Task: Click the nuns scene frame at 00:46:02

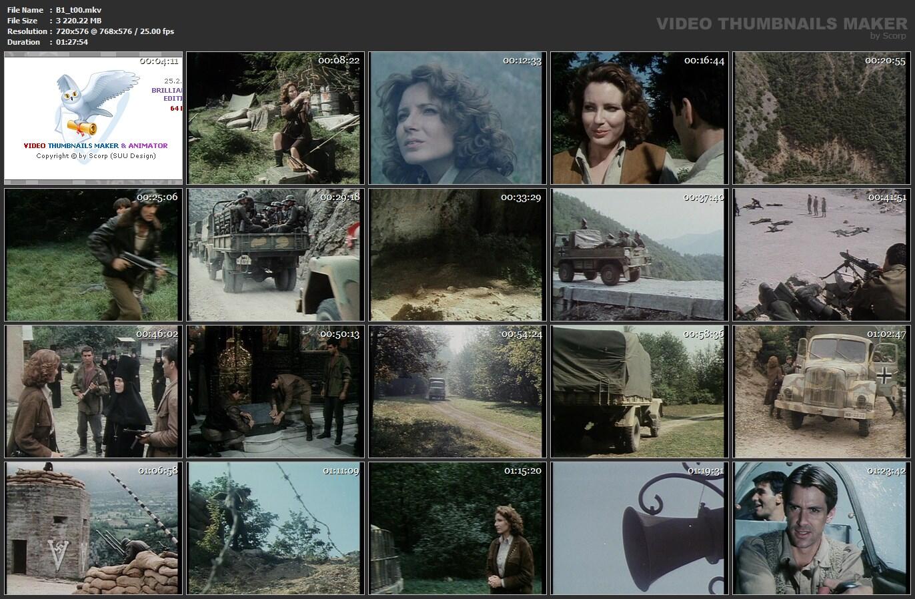Action: tap(93, 392)
